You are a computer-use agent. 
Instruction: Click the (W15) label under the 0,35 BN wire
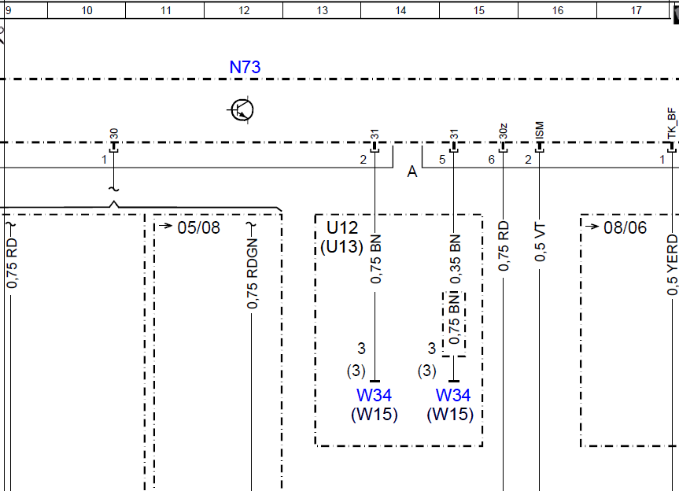click(450, 415)
